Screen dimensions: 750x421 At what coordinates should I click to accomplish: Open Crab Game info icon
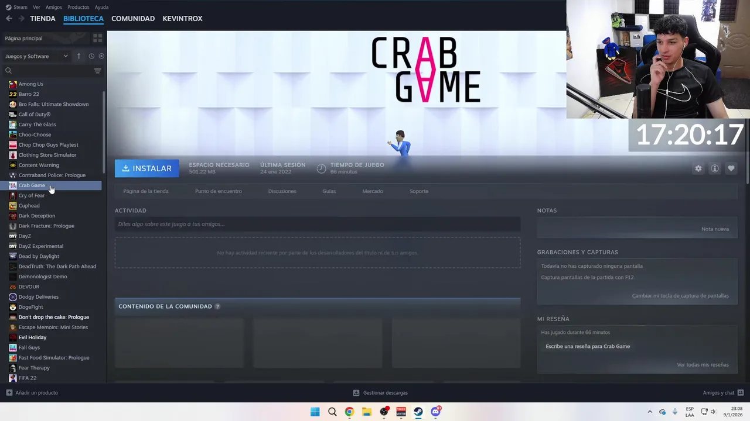(714, 168)
